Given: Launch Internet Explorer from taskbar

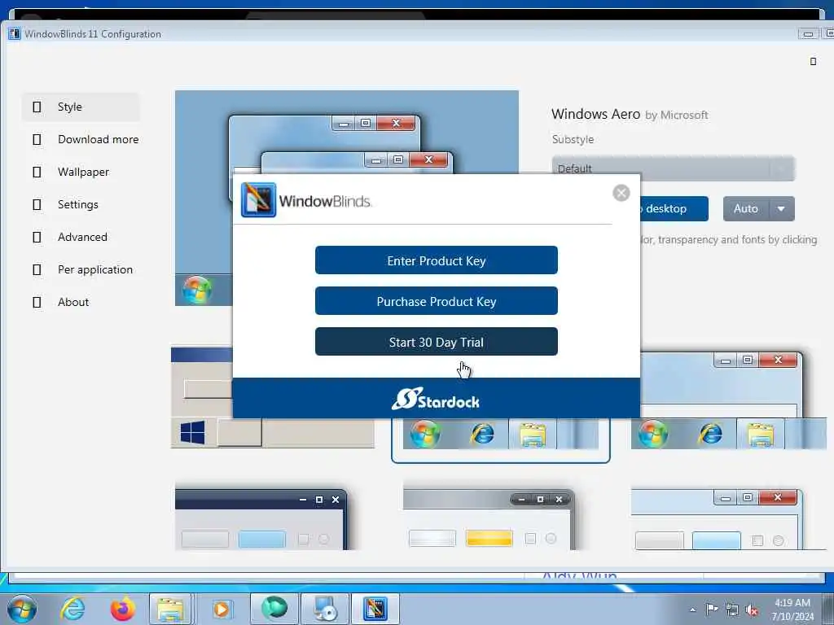Looking at the screenshot, I should tap(72, 609).
